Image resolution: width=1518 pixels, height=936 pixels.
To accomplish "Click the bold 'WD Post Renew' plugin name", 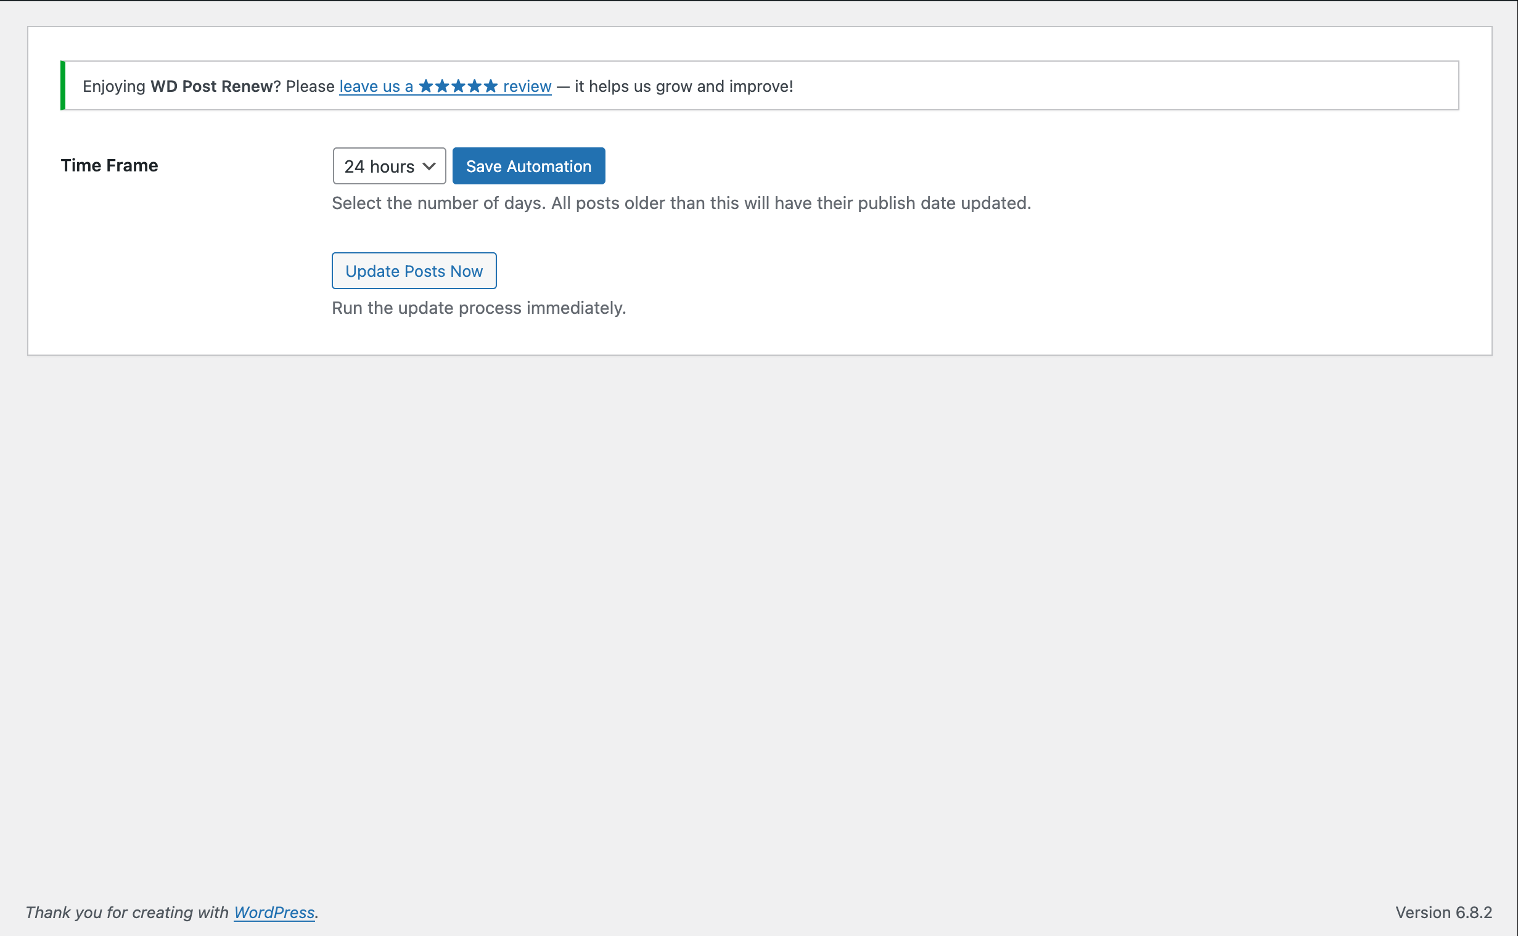I will 211,87.
